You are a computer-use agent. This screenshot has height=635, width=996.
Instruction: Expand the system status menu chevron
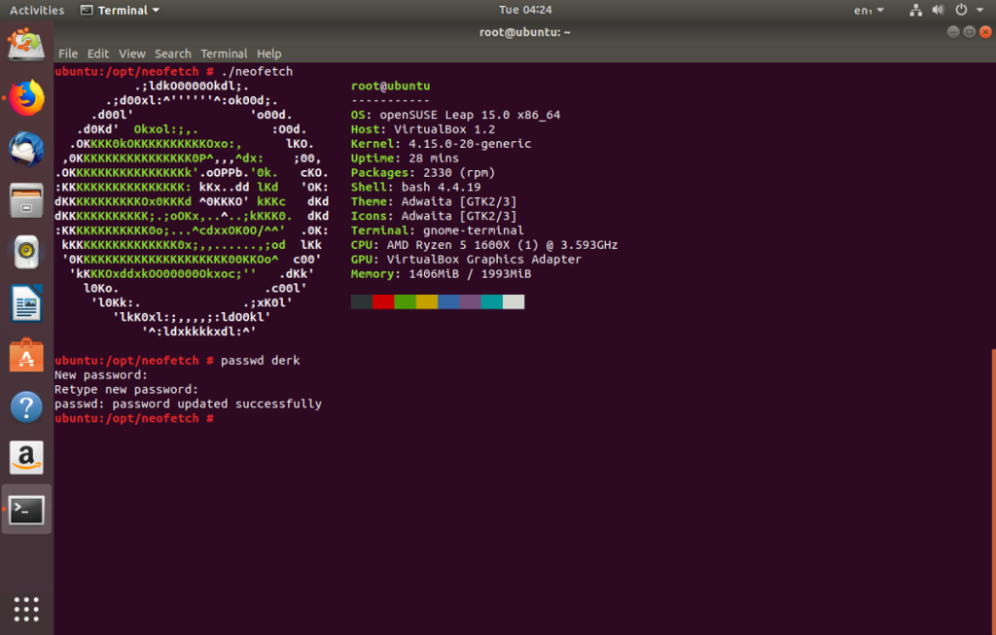[981, 9]
